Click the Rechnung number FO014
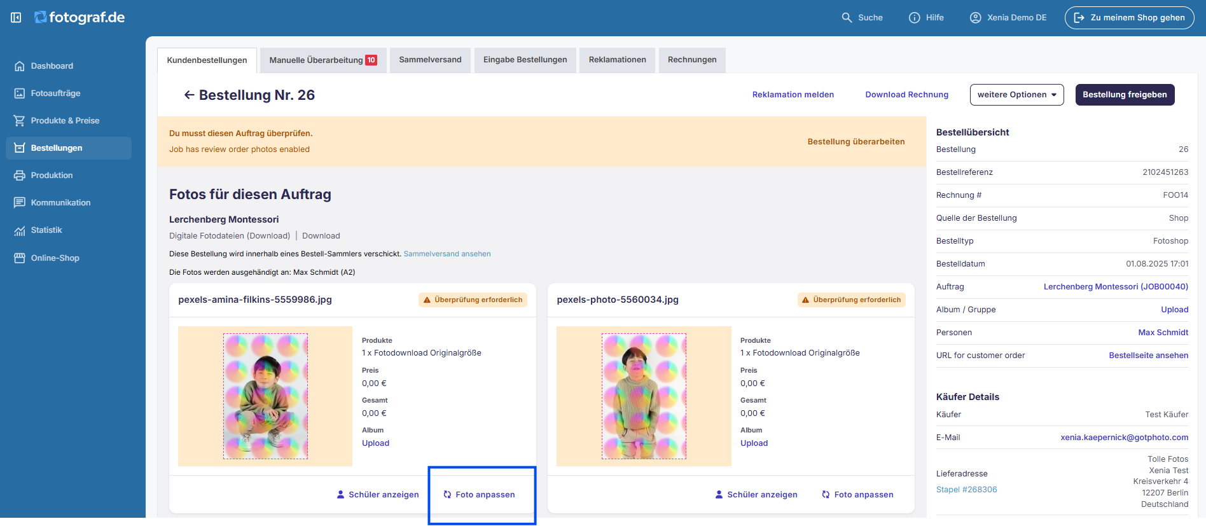Image resolution: width=1206 pixels, height=526 pixels. pos(1175,195)
